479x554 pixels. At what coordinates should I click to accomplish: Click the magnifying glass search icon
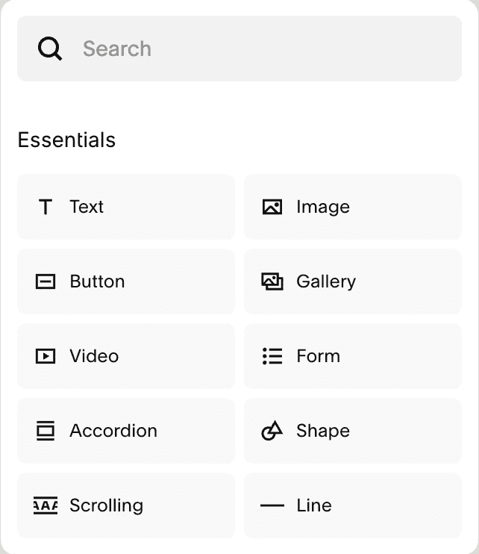pos(50,49)
